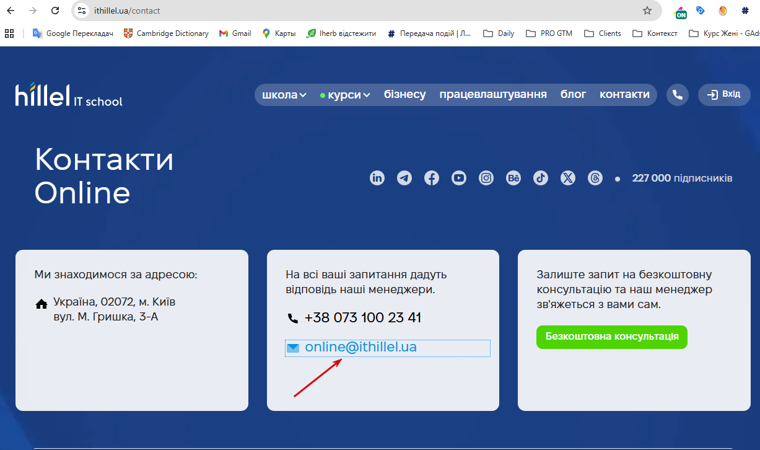
Task: Click the 'Безкоштовна консультація' button
Action: point(612,337)
